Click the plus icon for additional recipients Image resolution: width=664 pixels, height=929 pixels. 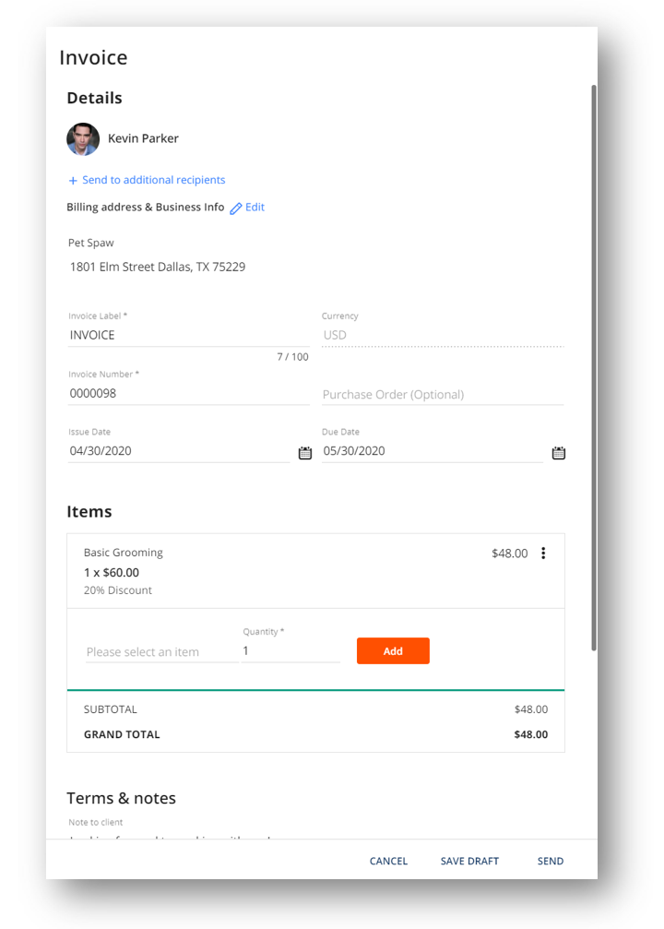pos(73,180)
